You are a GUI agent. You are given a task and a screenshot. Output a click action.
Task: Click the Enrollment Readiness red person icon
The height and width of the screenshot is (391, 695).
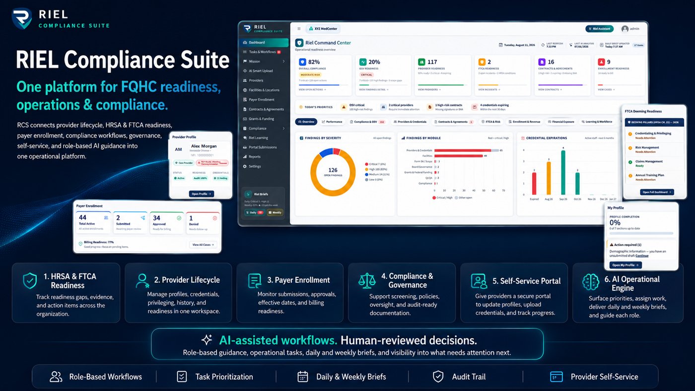pos(602,63)
